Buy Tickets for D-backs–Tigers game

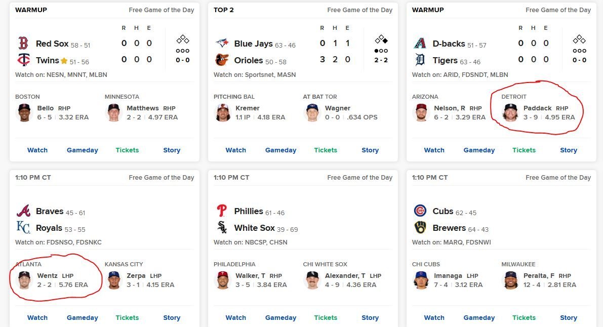[524, 150]
